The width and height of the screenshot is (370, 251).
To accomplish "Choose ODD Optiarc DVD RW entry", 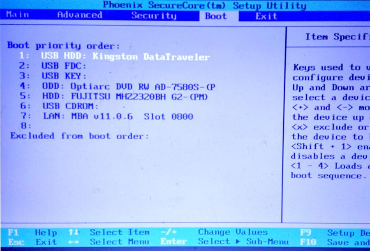I will tap(128, 87).
